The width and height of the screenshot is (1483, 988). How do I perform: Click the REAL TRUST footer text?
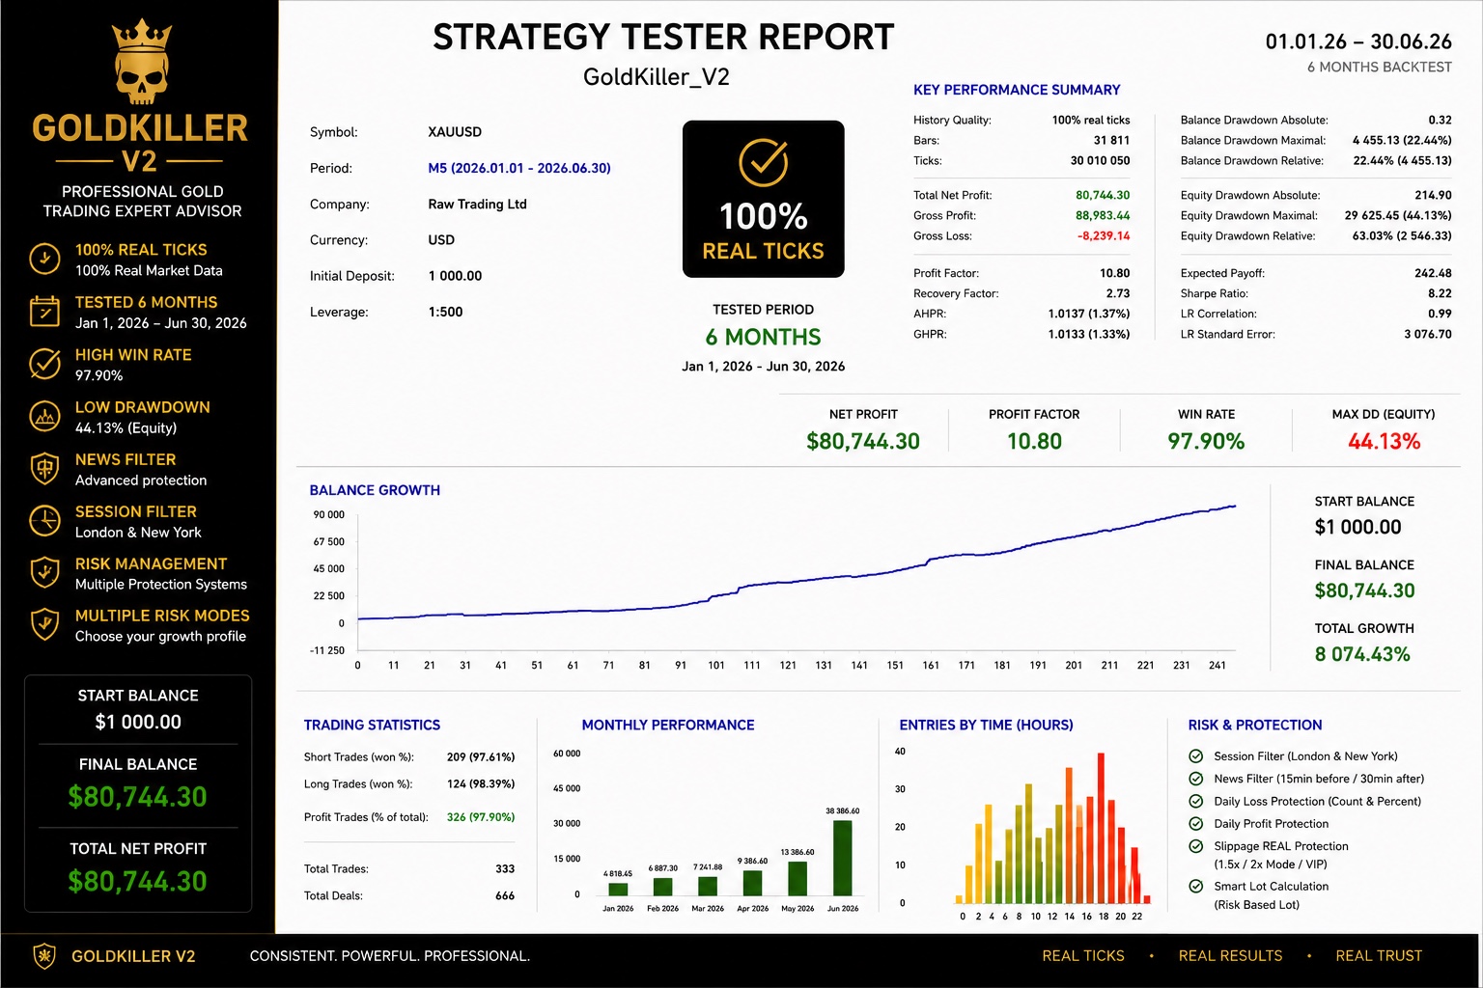pyautogui.click(x=1379, y=956)
